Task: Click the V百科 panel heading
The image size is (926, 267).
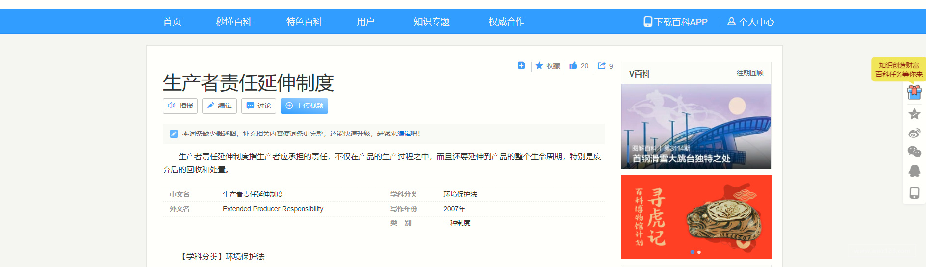Action: 640,74
